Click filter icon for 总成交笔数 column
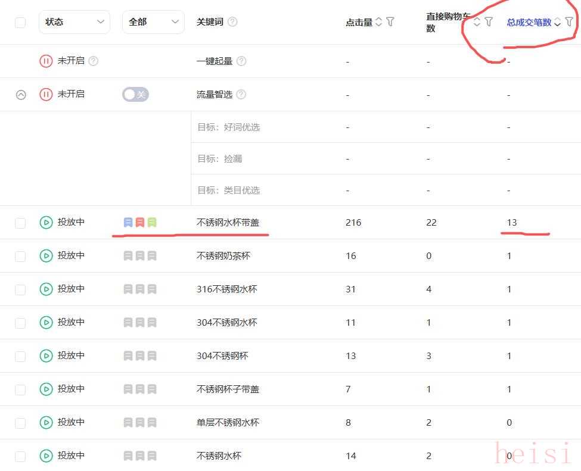Viewport: 581px width, 471px height. click(569, 22)
